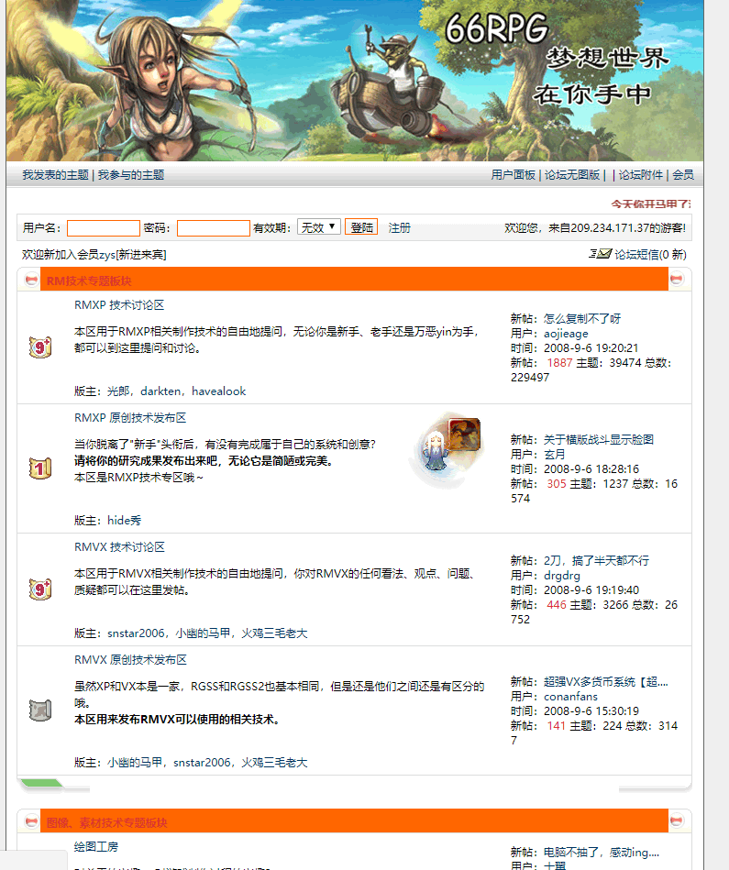Click the RMXP 技术讨论区 forum status icon
This screenshot has height=870, width=729.
pos(40,347)
